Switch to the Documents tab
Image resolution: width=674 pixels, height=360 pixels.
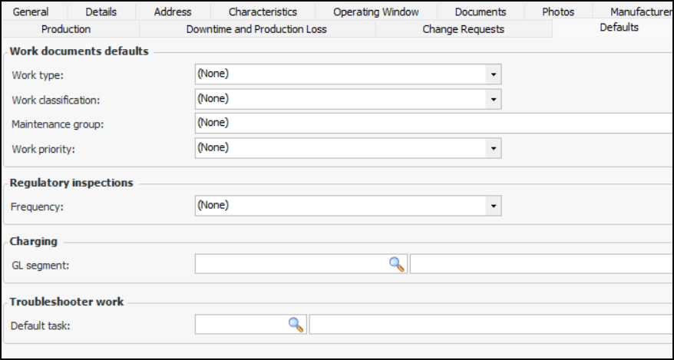tap(481, 12)
